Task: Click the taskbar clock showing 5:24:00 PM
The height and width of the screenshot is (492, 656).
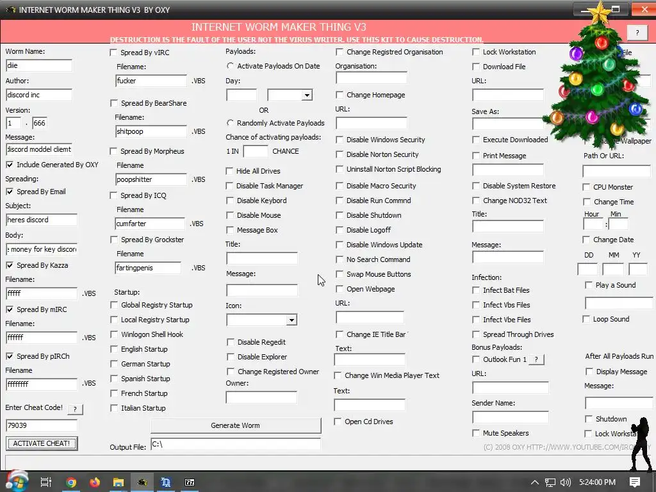Action: tap(597, 482)
